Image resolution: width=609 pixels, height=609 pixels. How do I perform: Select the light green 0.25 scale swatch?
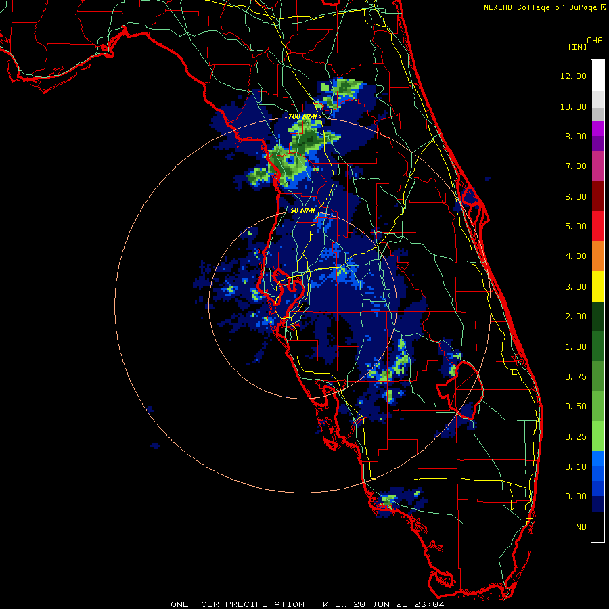597,436
